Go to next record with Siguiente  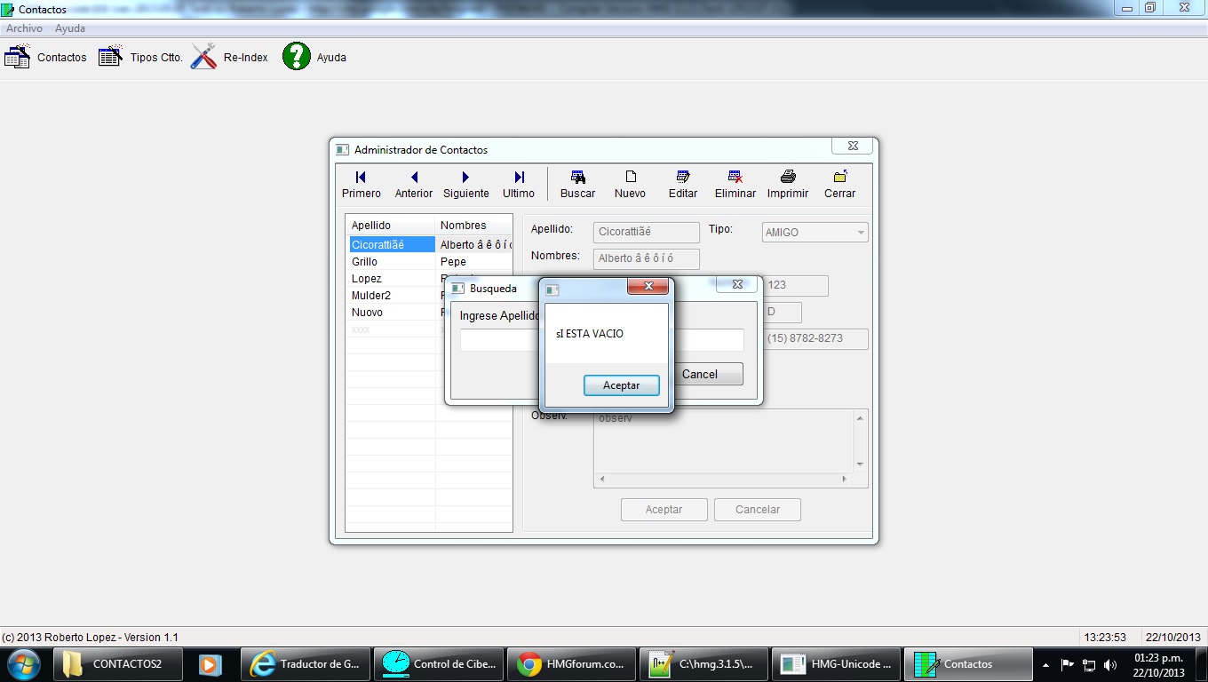(x=466, y=185)
